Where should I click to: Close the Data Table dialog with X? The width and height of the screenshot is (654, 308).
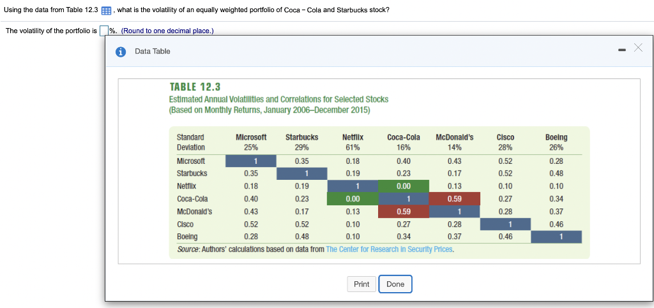[x=638, y=47]
